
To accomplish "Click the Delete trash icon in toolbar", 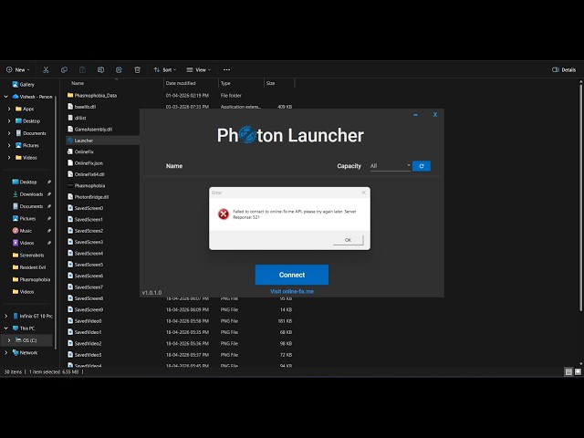I will (137, 69).
